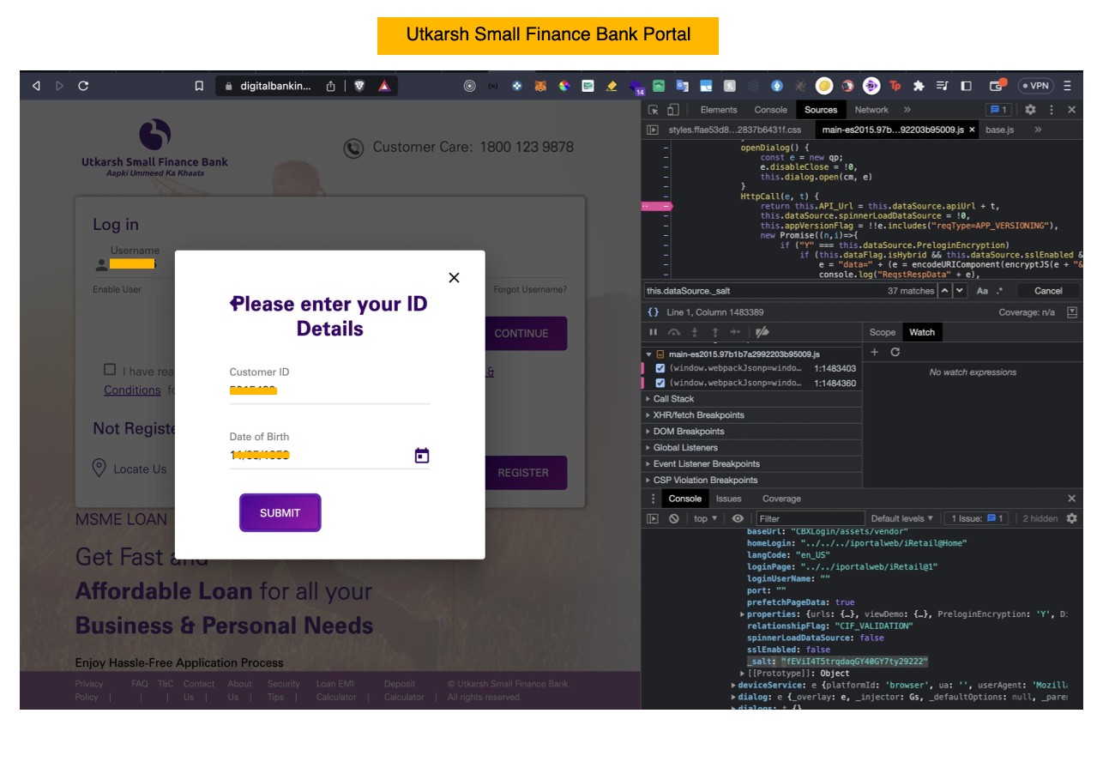This screenshot has width=1103, height=780.
Task: Add a watch expression with plus icon
Action: pos(875,352)
